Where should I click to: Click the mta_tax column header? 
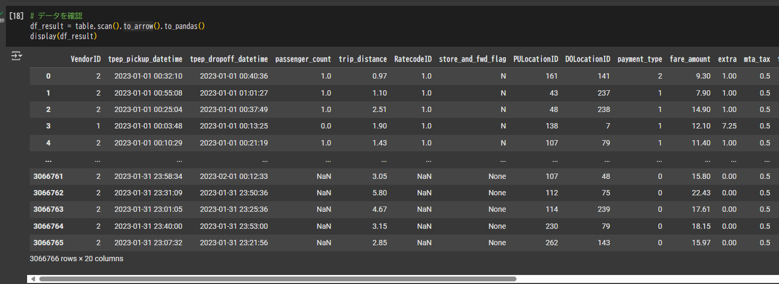coord(757,59)
